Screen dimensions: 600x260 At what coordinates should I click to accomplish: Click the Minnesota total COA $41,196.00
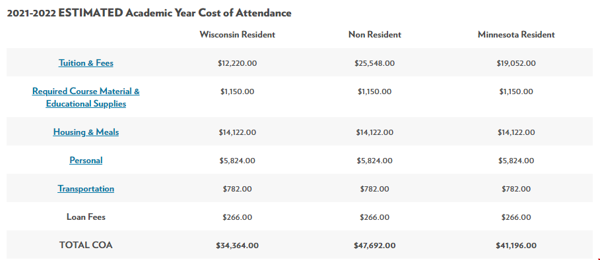point(516,246)
